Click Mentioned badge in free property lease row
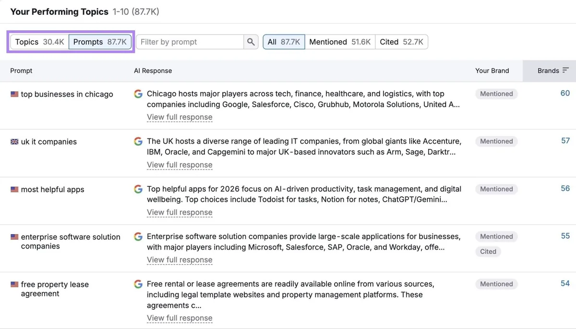The height and width of the screenshot is (329, 576). click(x=496, y=284)
